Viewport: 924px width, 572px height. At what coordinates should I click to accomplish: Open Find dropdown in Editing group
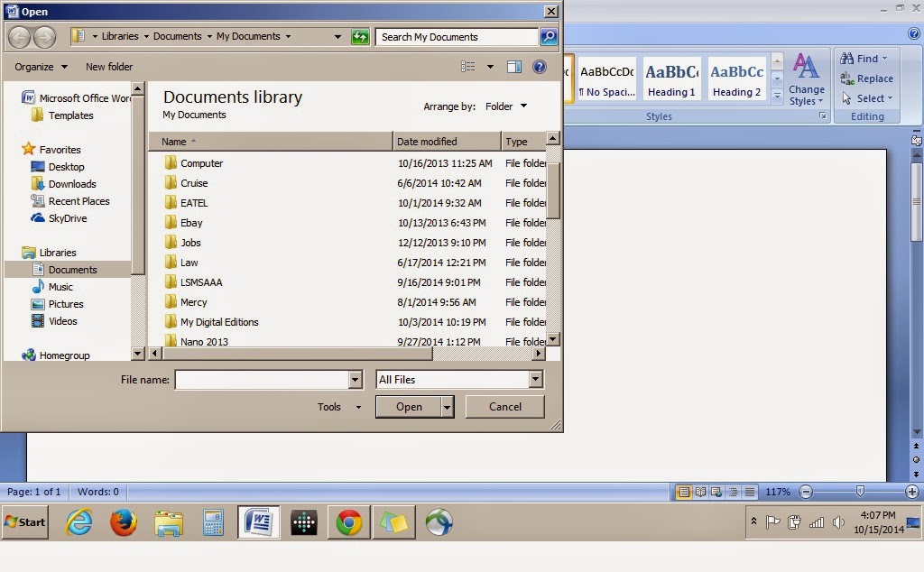(864, 59)
